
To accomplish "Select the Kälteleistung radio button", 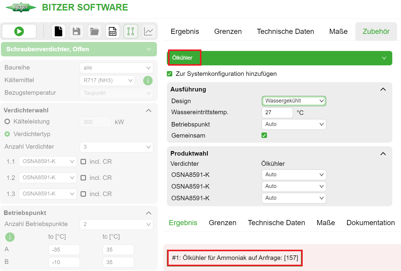I will (x=7, y=121).
